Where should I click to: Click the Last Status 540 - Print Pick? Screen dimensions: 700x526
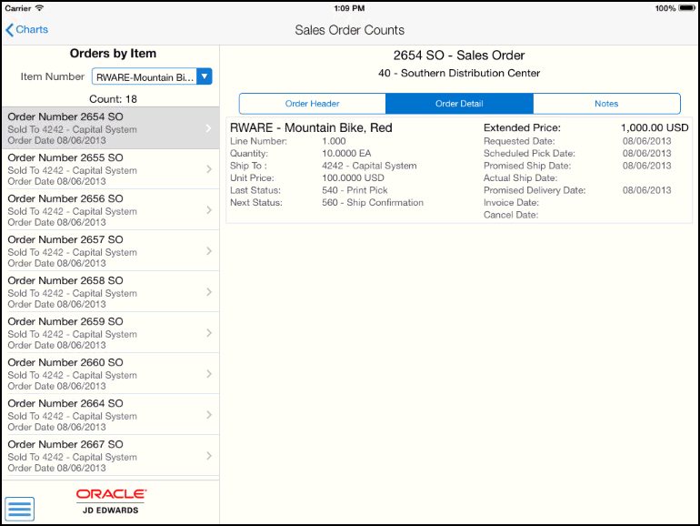(x=355, y=190)
